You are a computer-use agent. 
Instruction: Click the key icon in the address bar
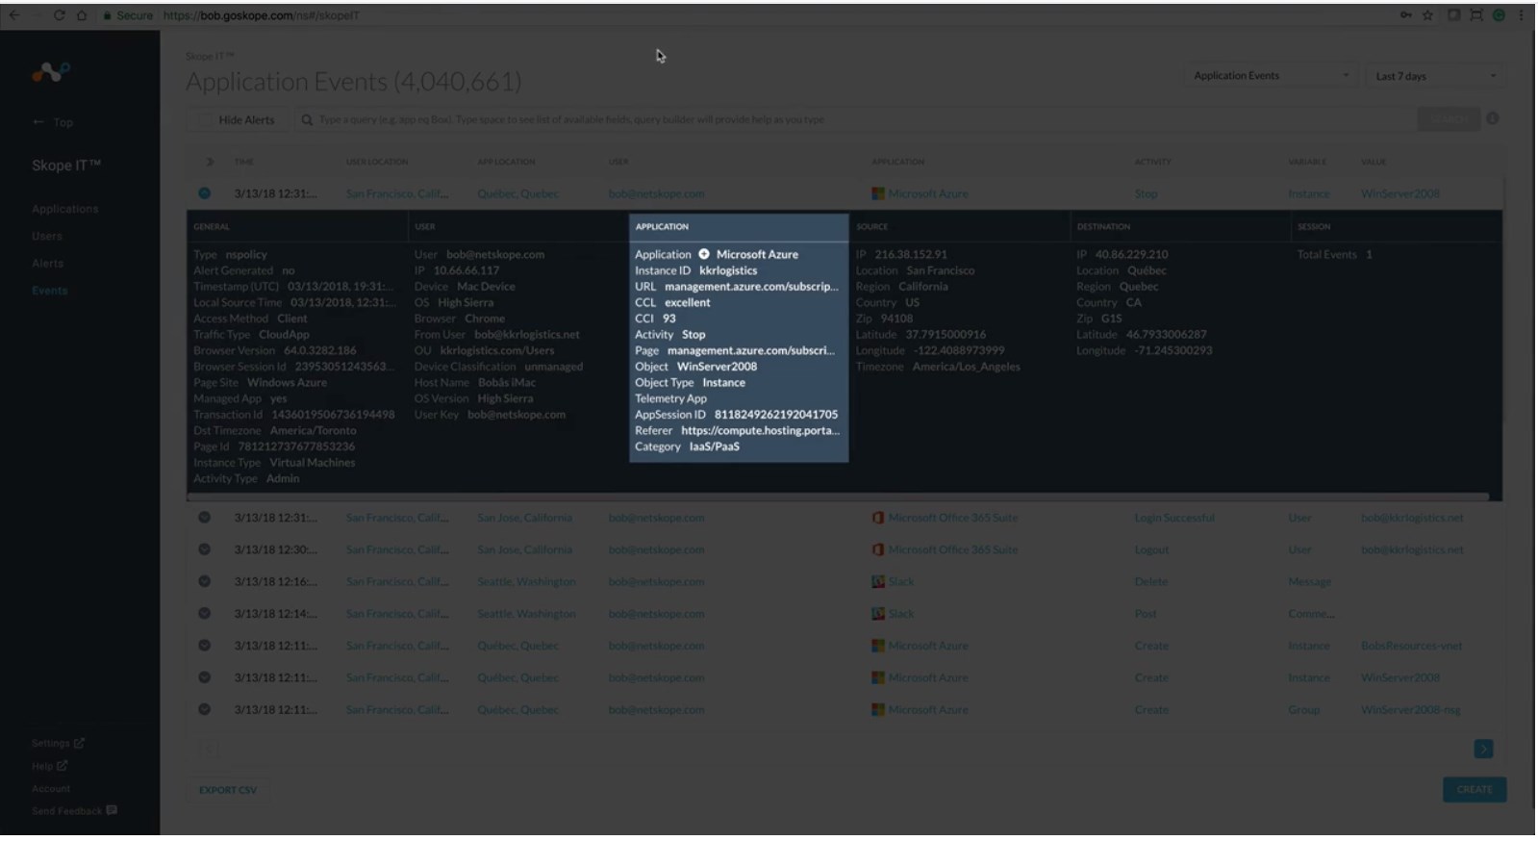click(x=1406, y=15)
